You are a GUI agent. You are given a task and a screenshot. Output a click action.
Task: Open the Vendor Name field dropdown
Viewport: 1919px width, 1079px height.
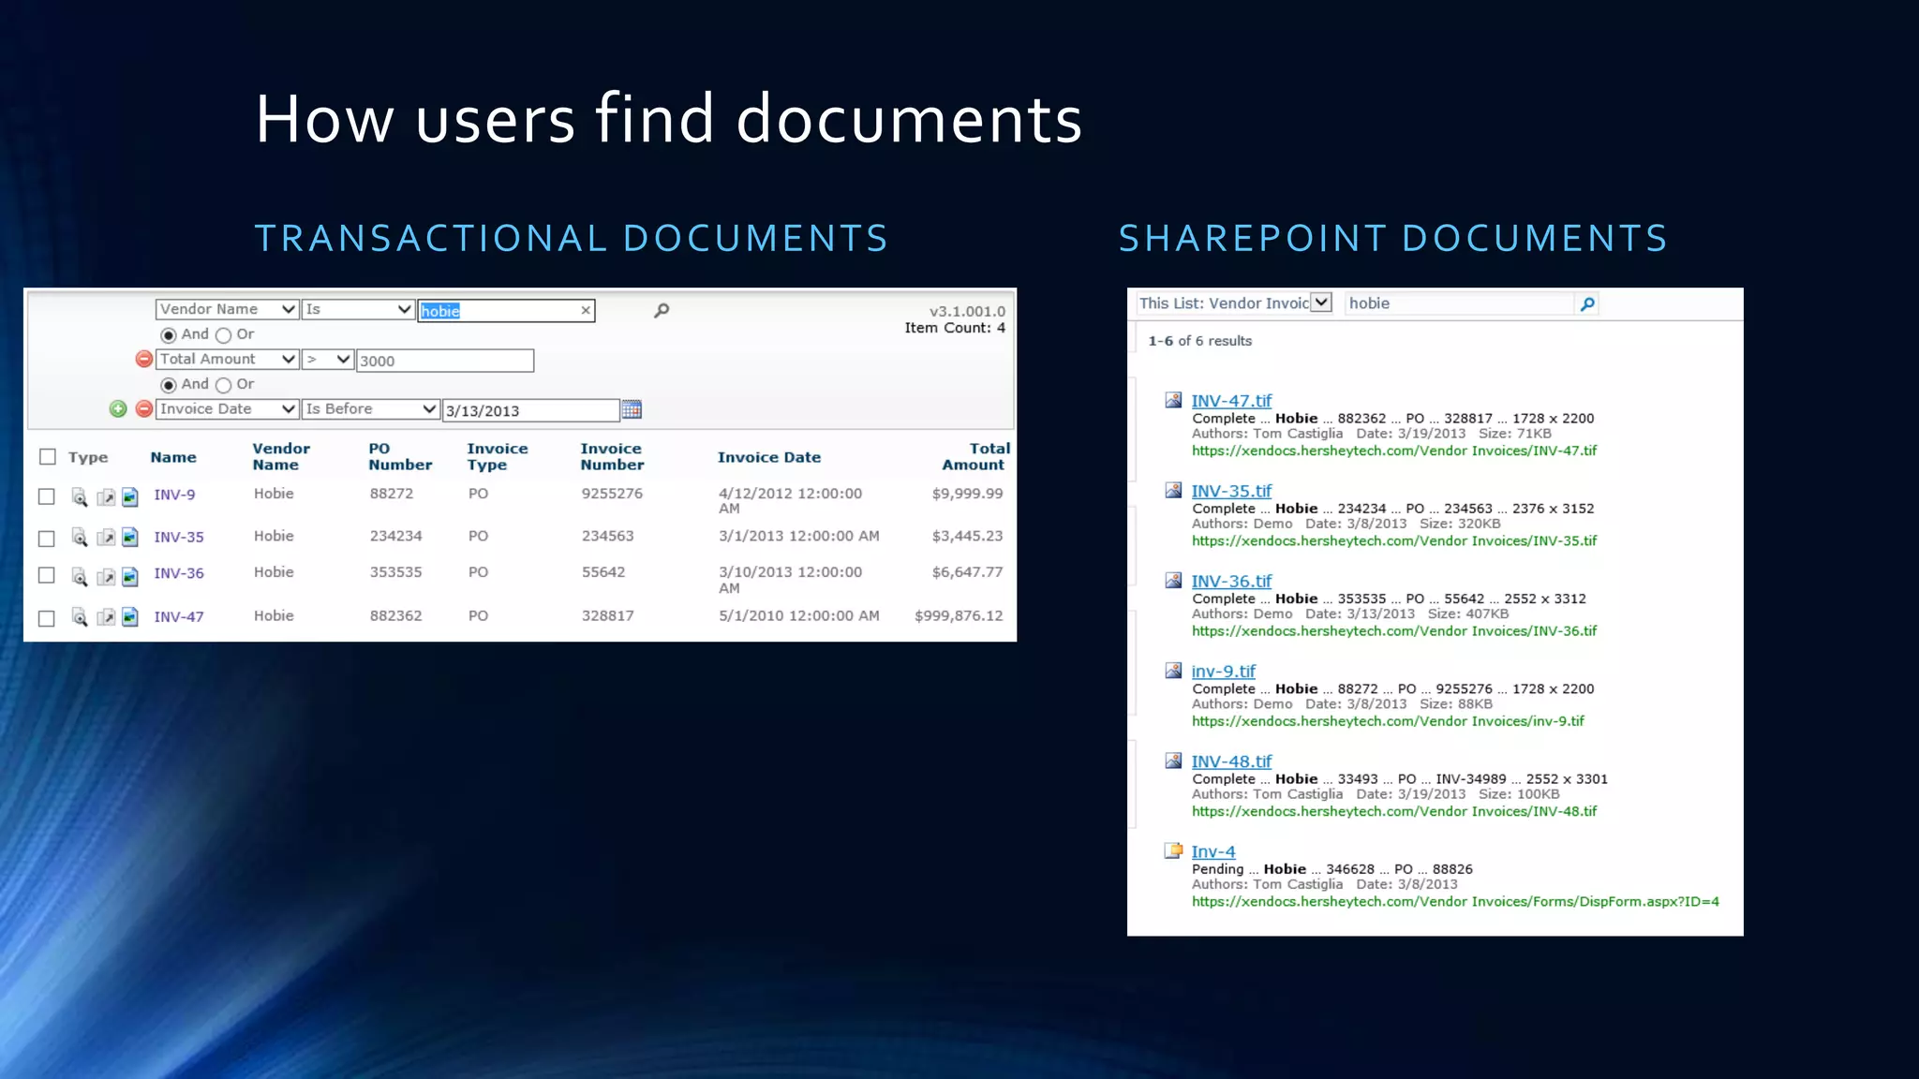227,309
